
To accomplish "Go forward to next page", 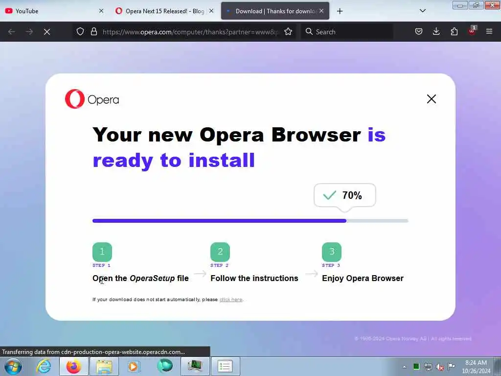I will (29, 32).
